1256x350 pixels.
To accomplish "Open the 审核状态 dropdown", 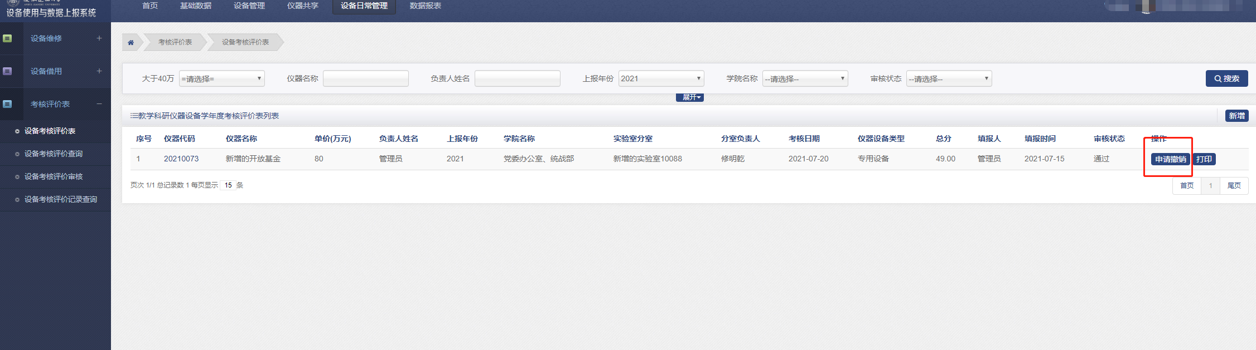I will coord(949,79).
